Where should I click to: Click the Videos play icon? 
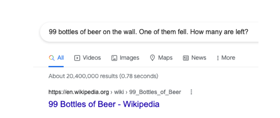pos(77,58)
